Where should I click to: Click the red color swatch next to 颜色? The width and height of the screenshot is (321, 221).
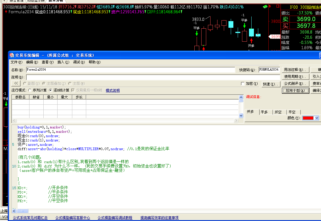[x=308, y=118]
